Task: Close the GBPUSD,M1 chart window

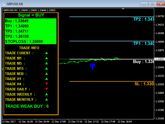Action: [161, 4]
